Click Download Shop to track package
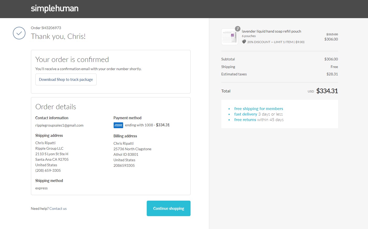The width and height of the screenshot is (368, 229). (x=66, y=80)
